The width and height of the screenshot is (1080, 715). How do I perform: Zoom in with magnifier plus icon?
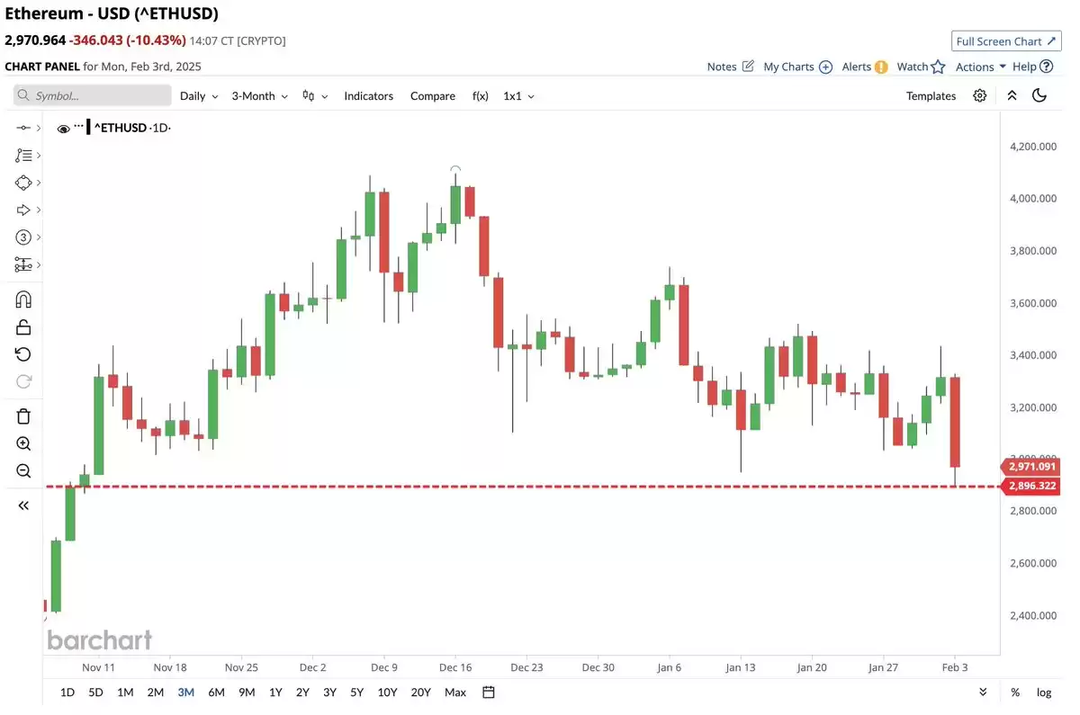click(23, 443)
